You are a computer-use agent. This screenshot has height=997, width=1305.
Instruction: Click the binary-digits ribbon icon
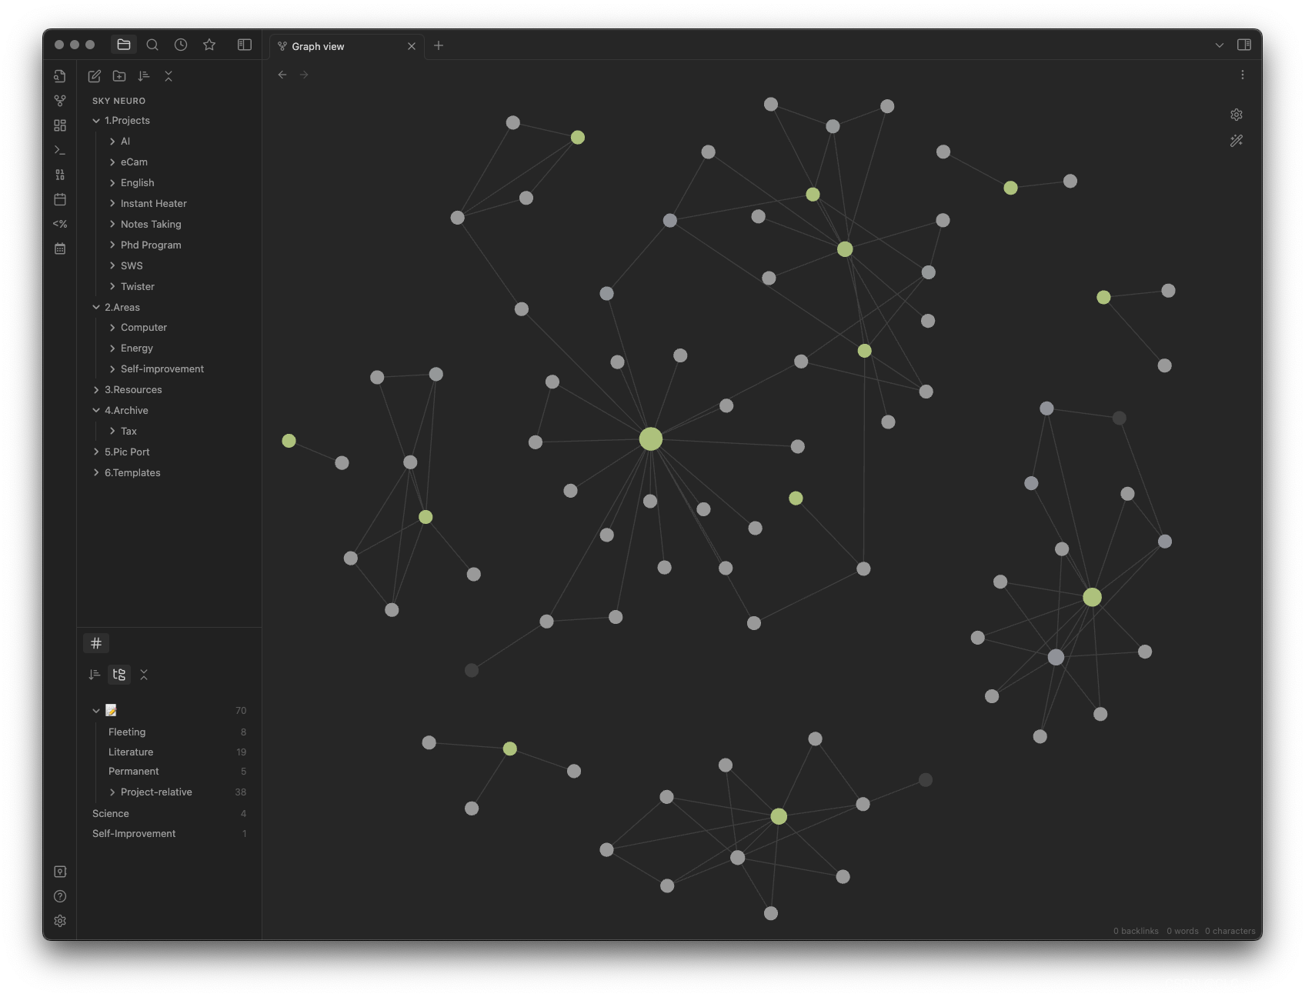coord(60,175)
